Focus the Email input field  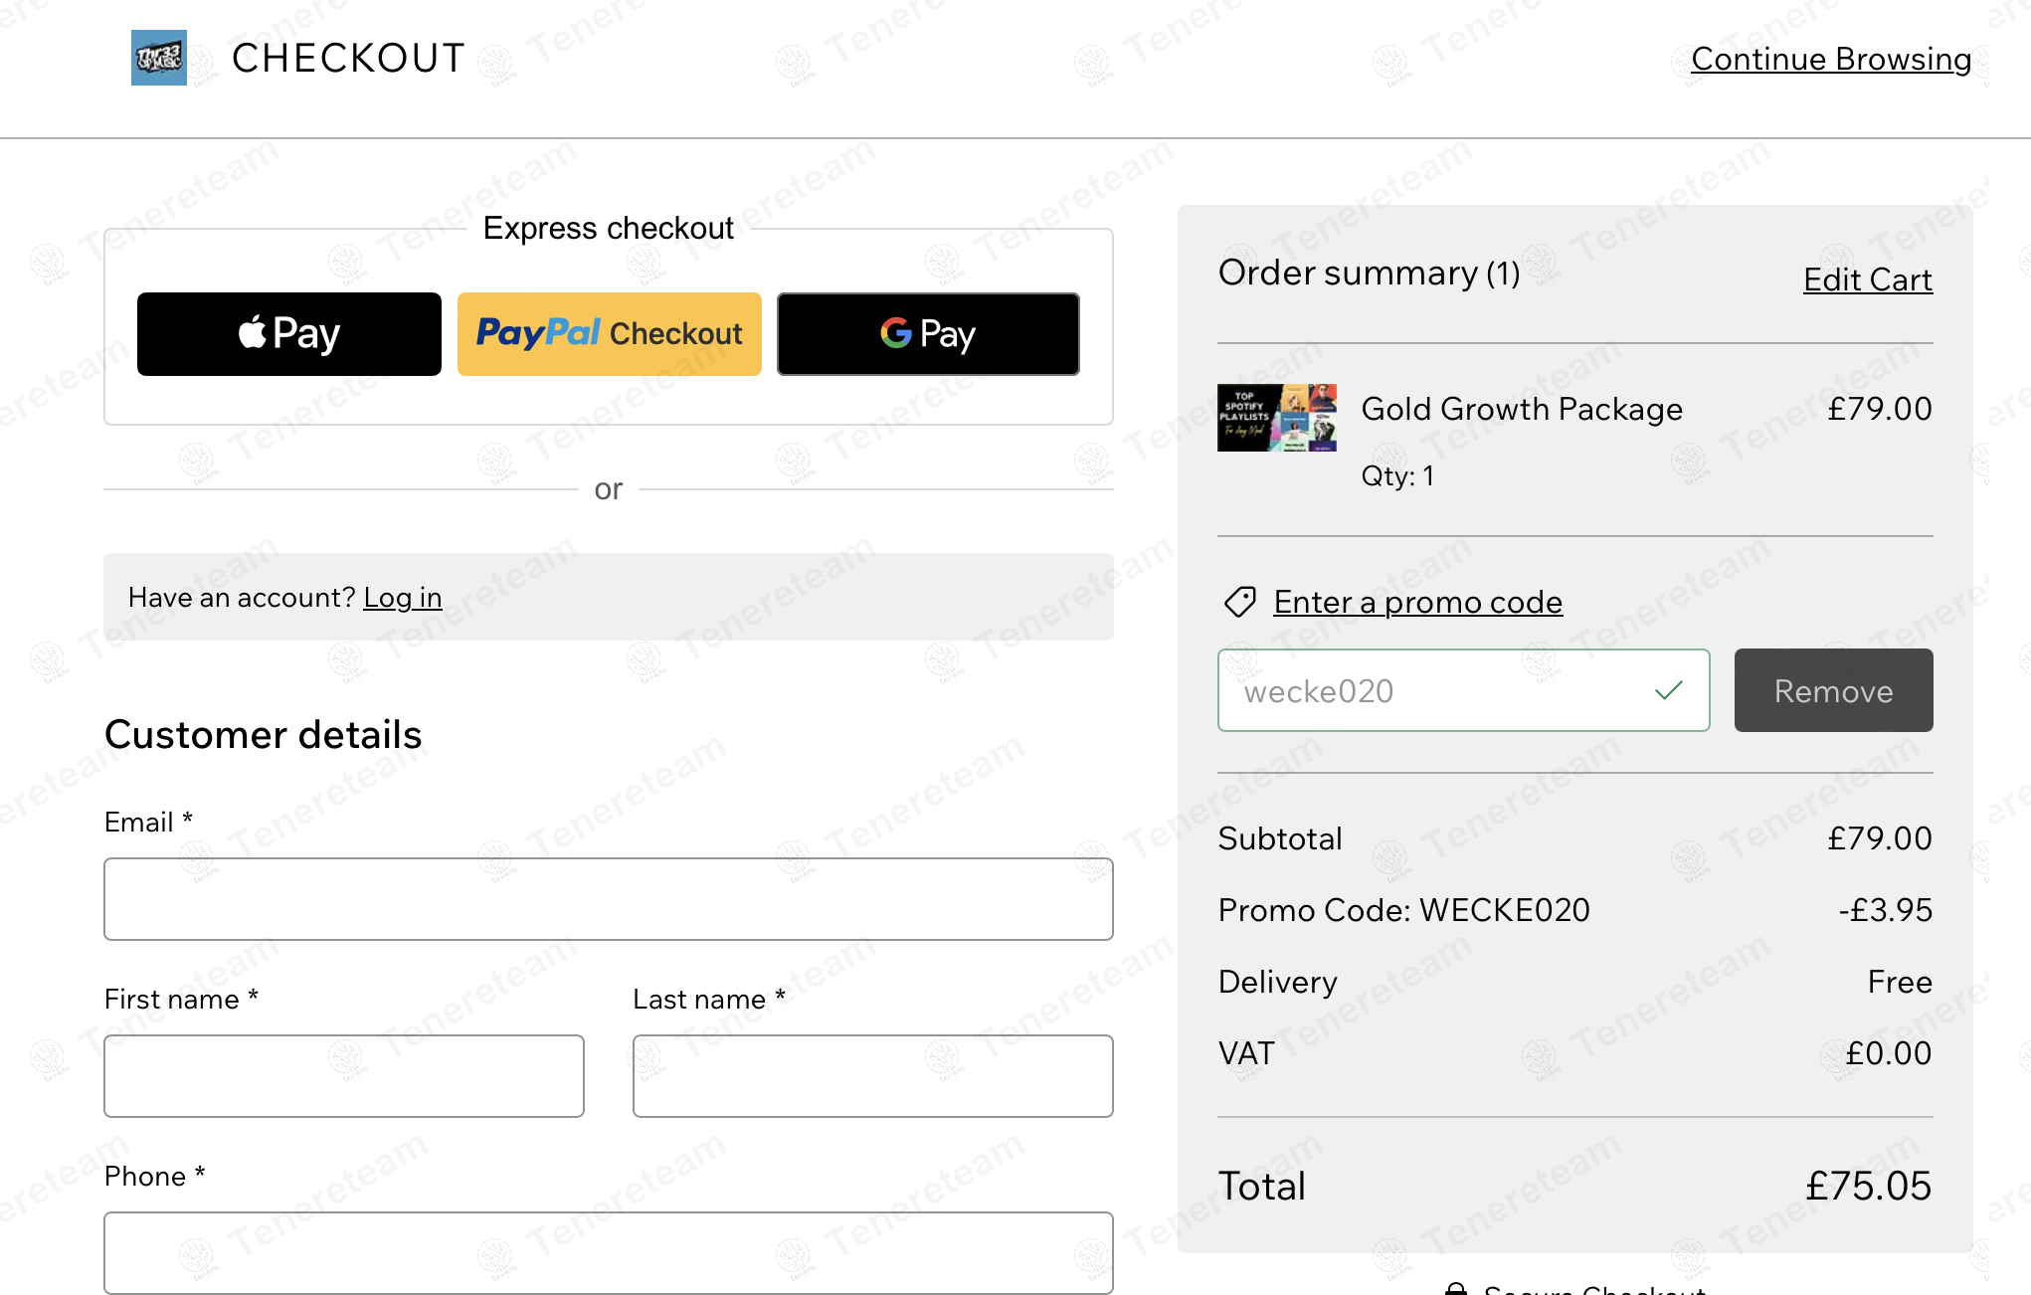pyautogui.click(x=609, y=899)
